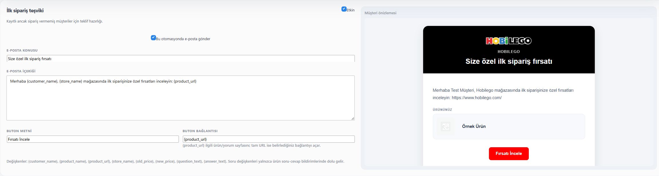
Task: Toggle 'Bu otomasyonda e-posta gönder' checkbox
Action: pyautogui.click(x=153, y=38)
